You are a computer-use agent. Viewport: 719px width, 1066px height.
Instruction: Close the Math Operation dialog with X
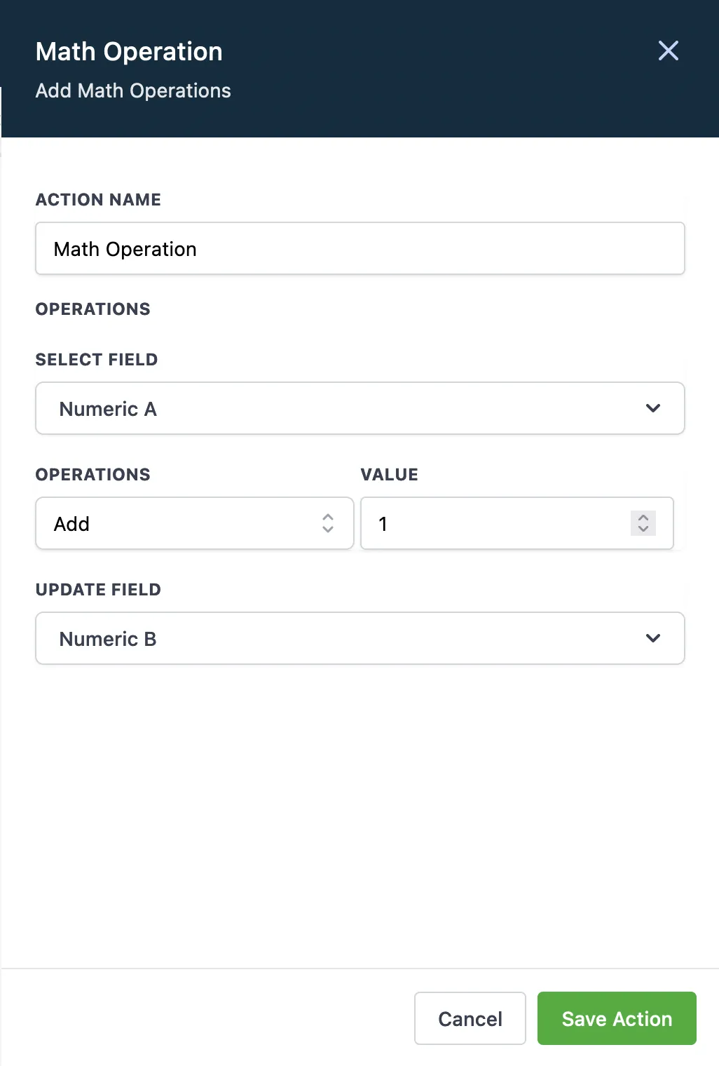(x=668, y=50)
